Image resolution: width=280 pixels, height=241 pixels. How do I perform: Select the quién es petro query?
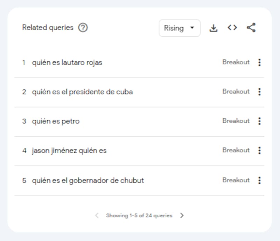(56, 121)
